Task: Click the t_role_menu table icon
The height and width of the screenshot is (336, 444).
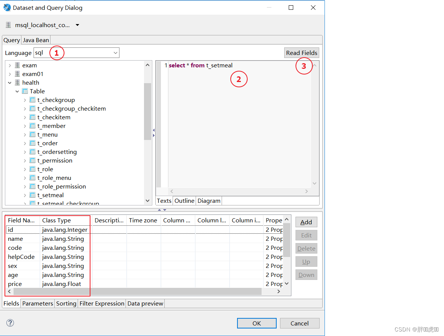Action: [32, 178]
